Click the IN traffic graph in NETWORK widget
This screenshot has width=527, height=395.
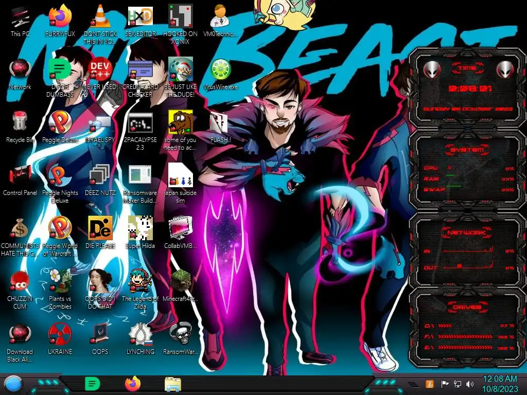coord(468,250)
